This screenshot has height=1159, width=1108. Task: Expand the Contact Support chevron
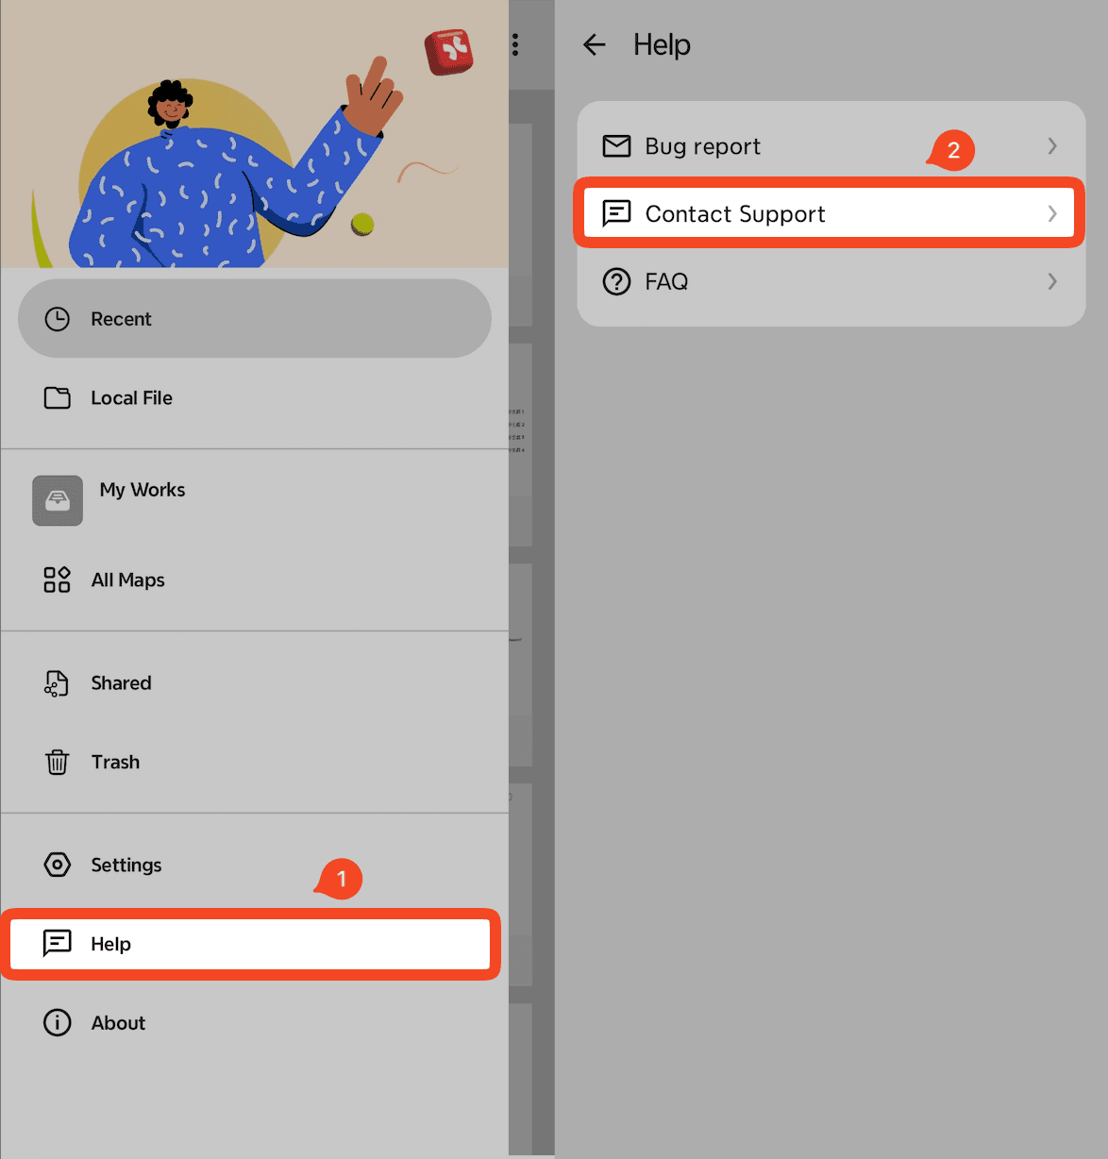(1052, 213)
